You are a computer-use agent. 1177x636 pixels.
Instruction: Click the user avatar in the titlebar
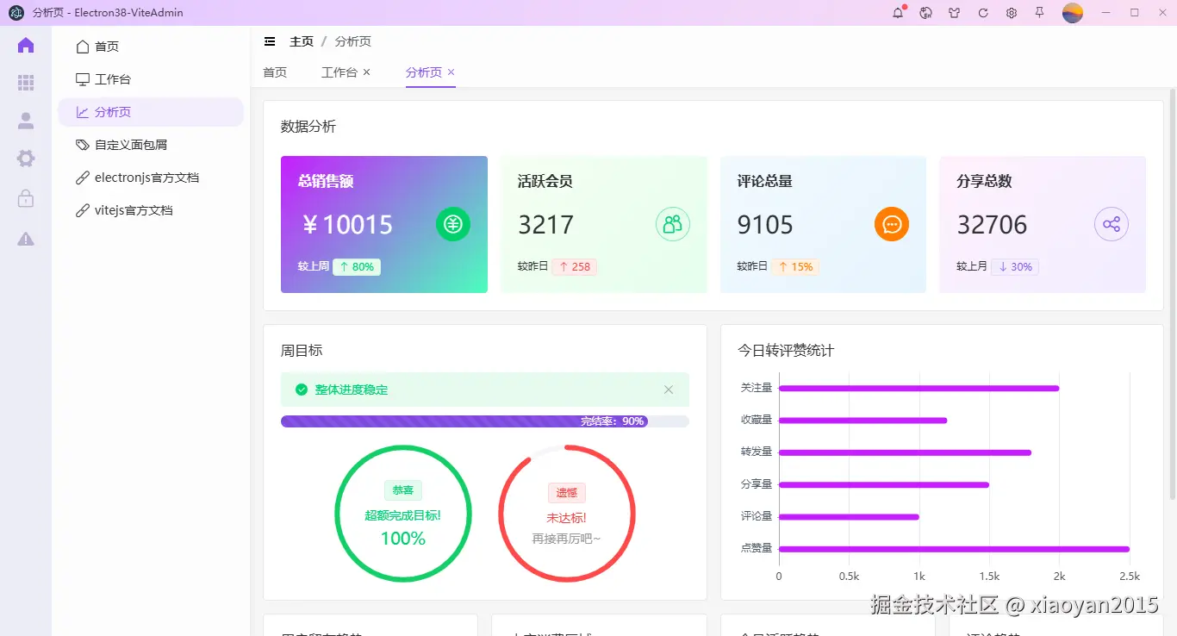[x=1073, y=13]
